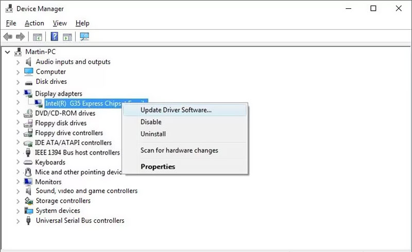Screen dimensions: 412x252
Task: Maximize the Device Manager window
Action: (x=373, y=8)
